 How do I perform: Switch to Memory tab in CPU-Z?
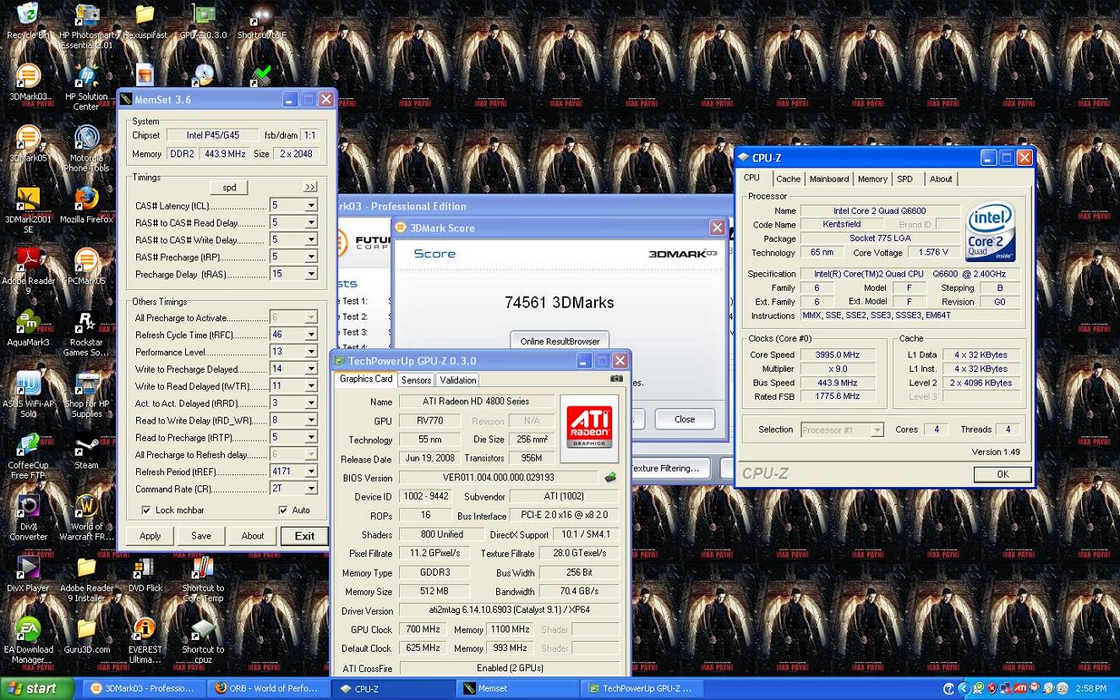tap(872, 179)
